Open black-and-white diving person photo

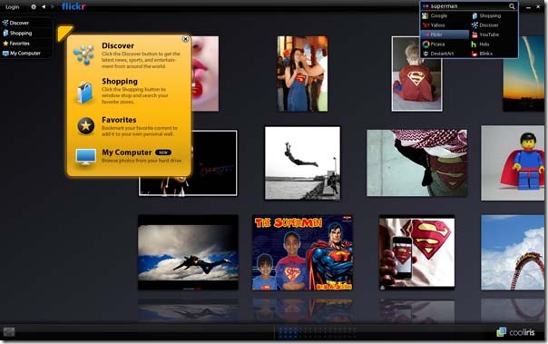click(x=303, y=163)
